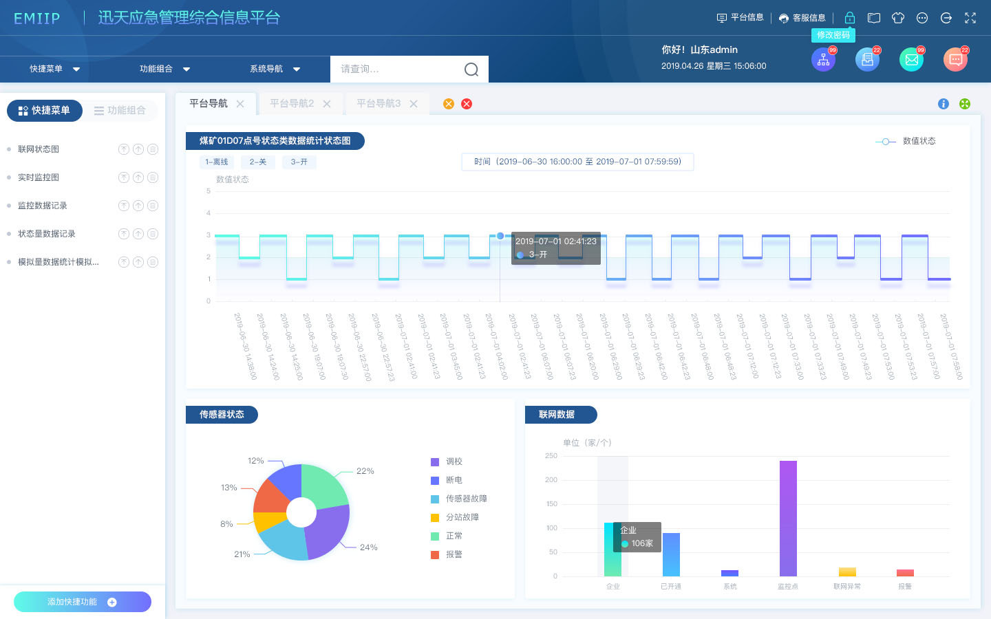Delete 联网状态图 shortcut icon

(x=153, y=149)
